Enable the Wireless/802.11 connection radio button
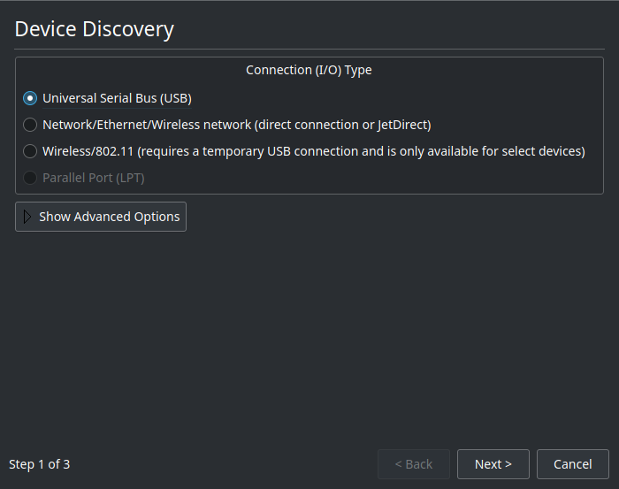 tap(30, 151)
